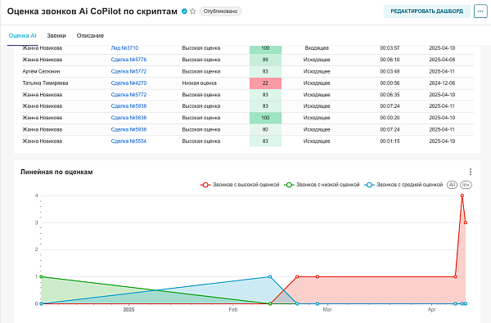Click the Входящее call type cell
Screen dimensions: 491x323
[x=317, y=48]
